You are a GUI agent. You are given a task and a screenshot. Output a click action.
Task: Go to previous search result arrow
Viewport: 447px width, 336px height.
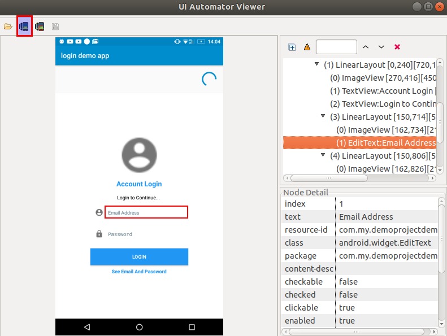[x=366, y=47]
